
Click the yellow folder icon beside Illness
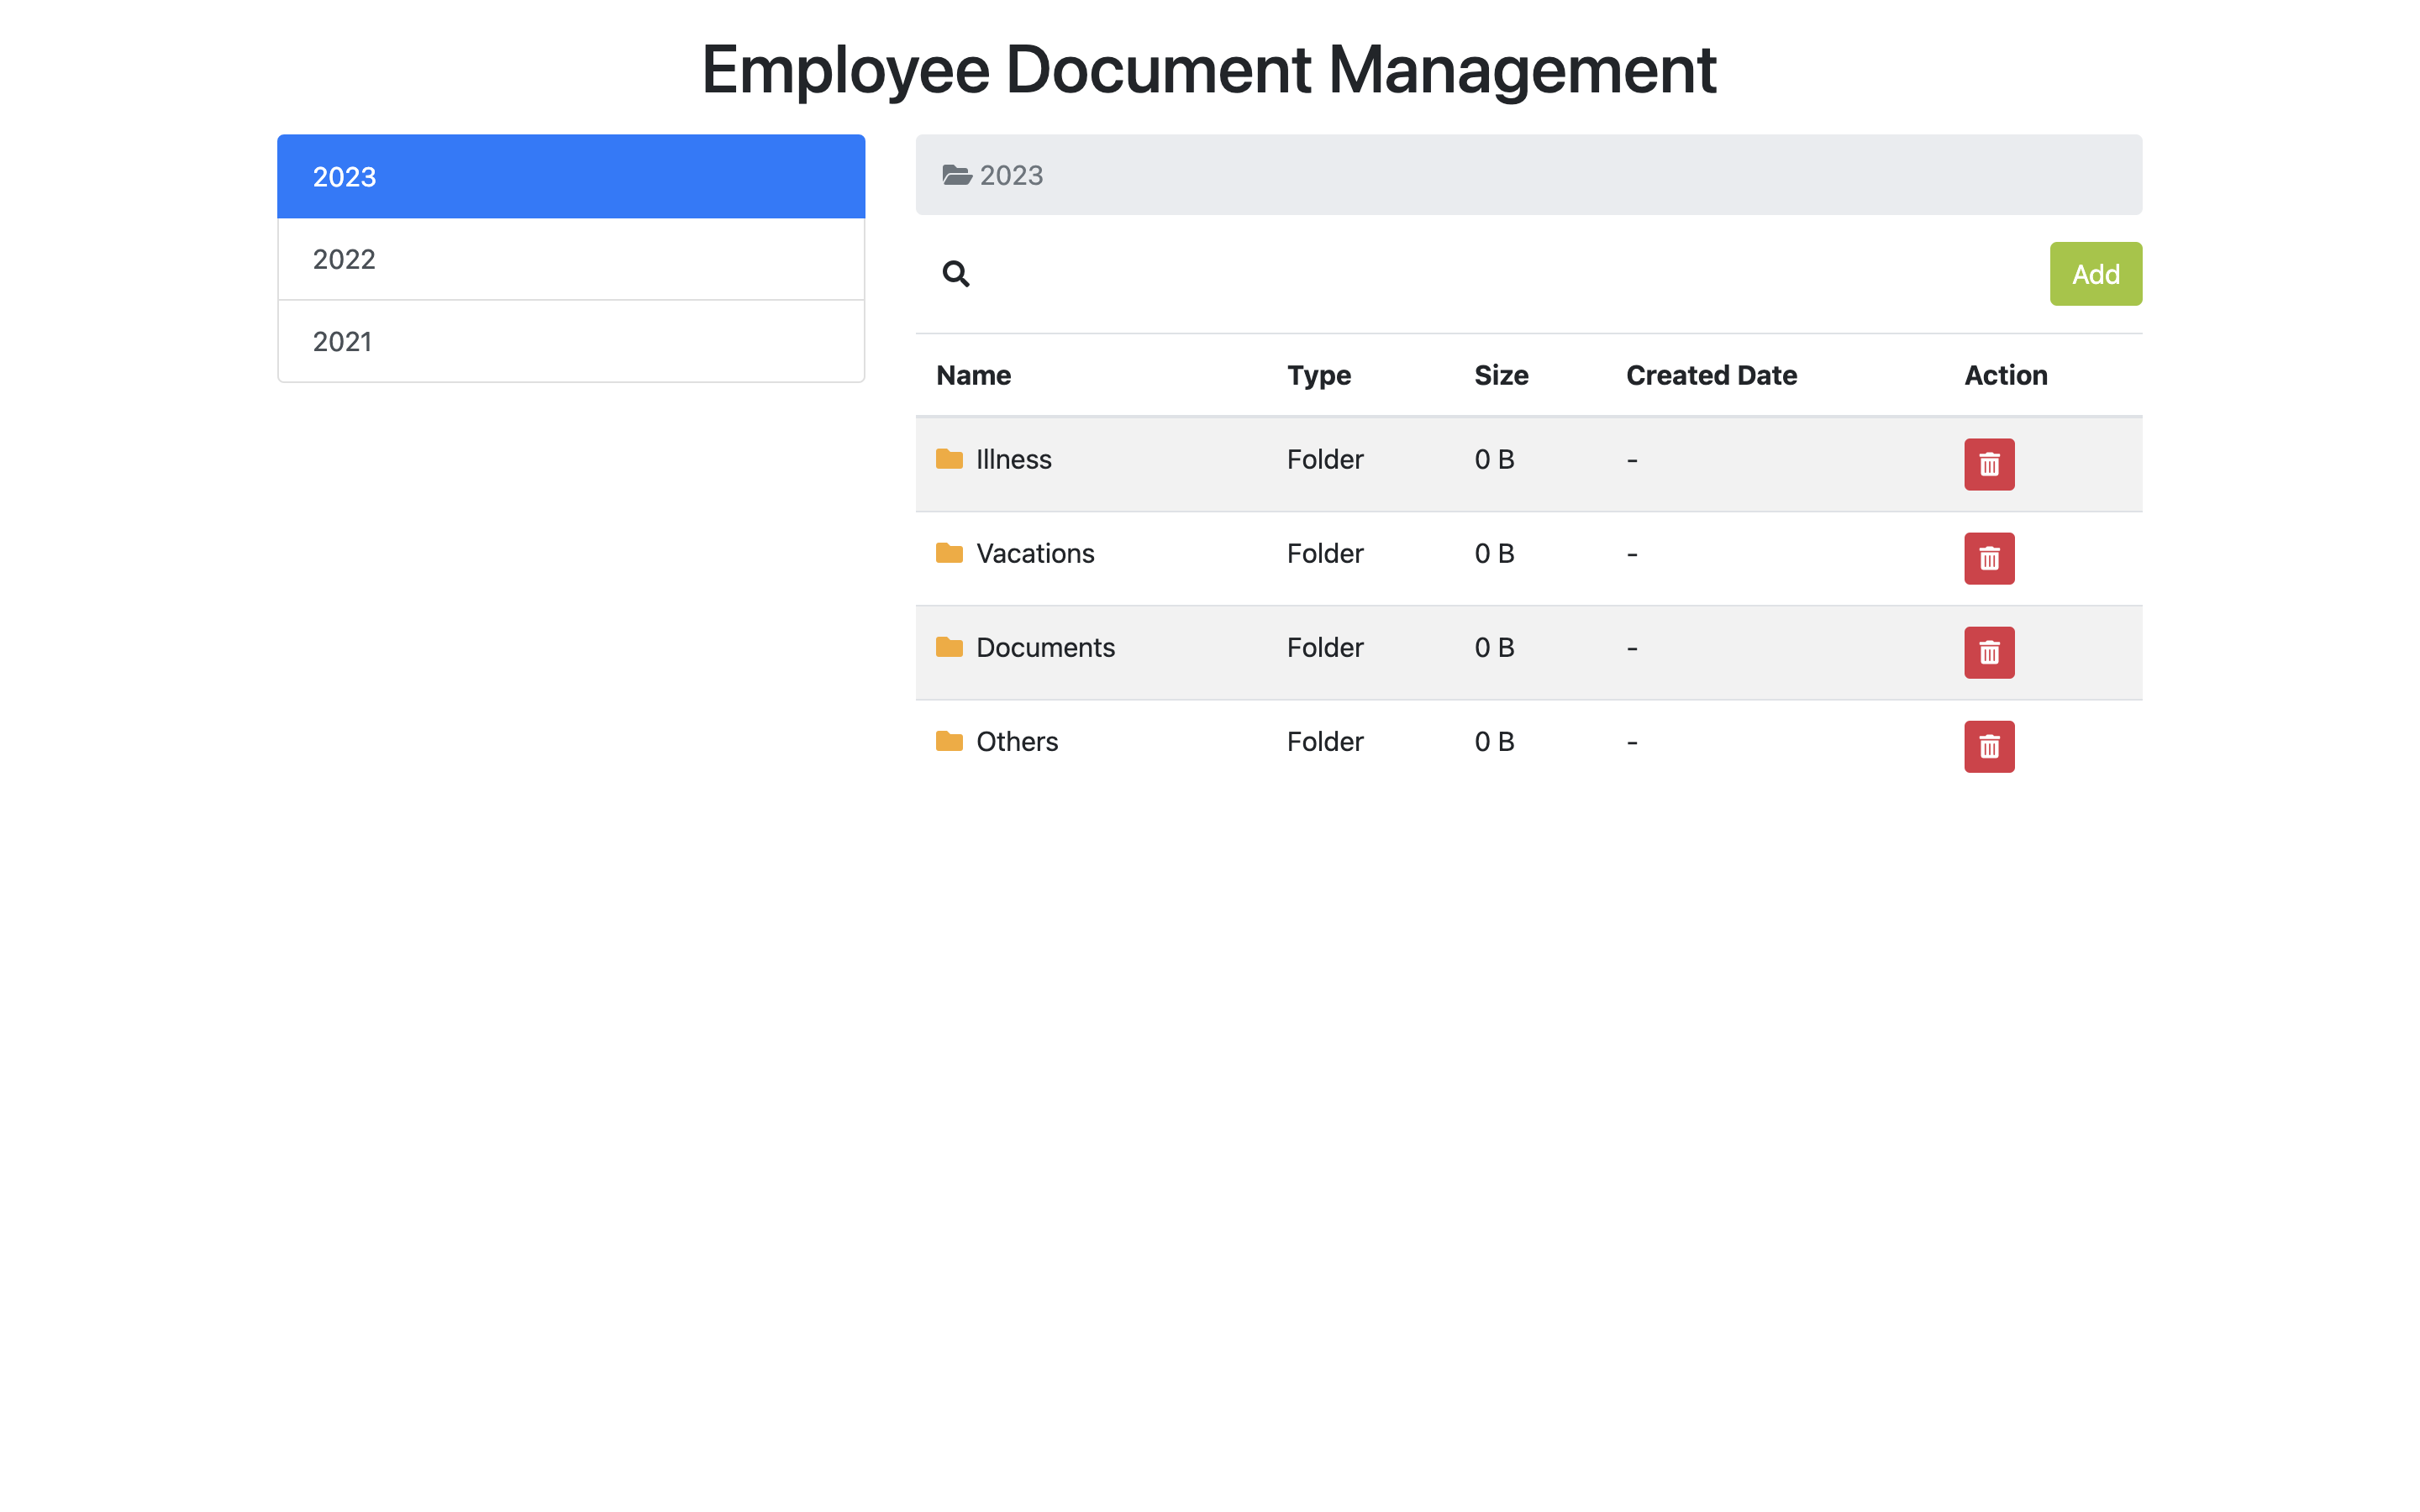tap(949, 460)
